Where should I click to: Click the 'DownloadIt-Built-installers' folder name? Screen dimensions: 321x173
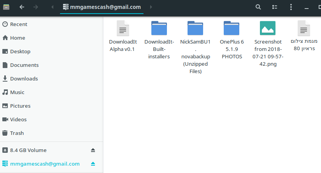point(159,49)
